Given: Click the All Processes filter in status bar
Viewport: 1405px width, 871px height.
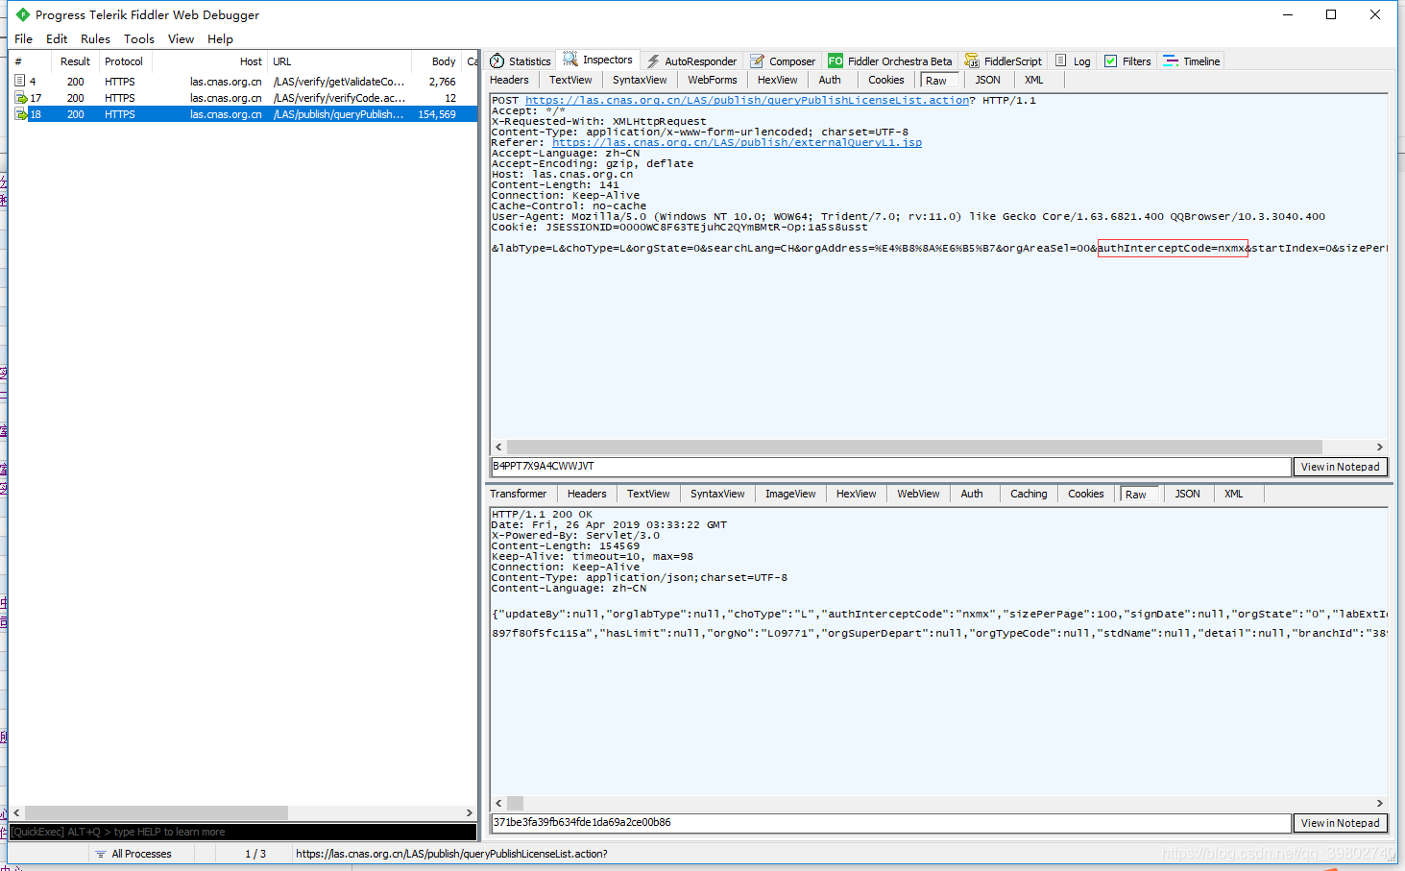Looking at the screenshot, I should [x=133, y=854].
